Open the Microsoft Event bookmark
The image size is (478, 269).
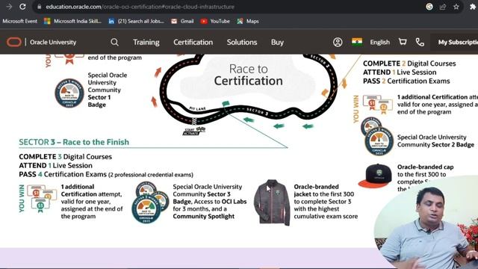pos(20,21)
